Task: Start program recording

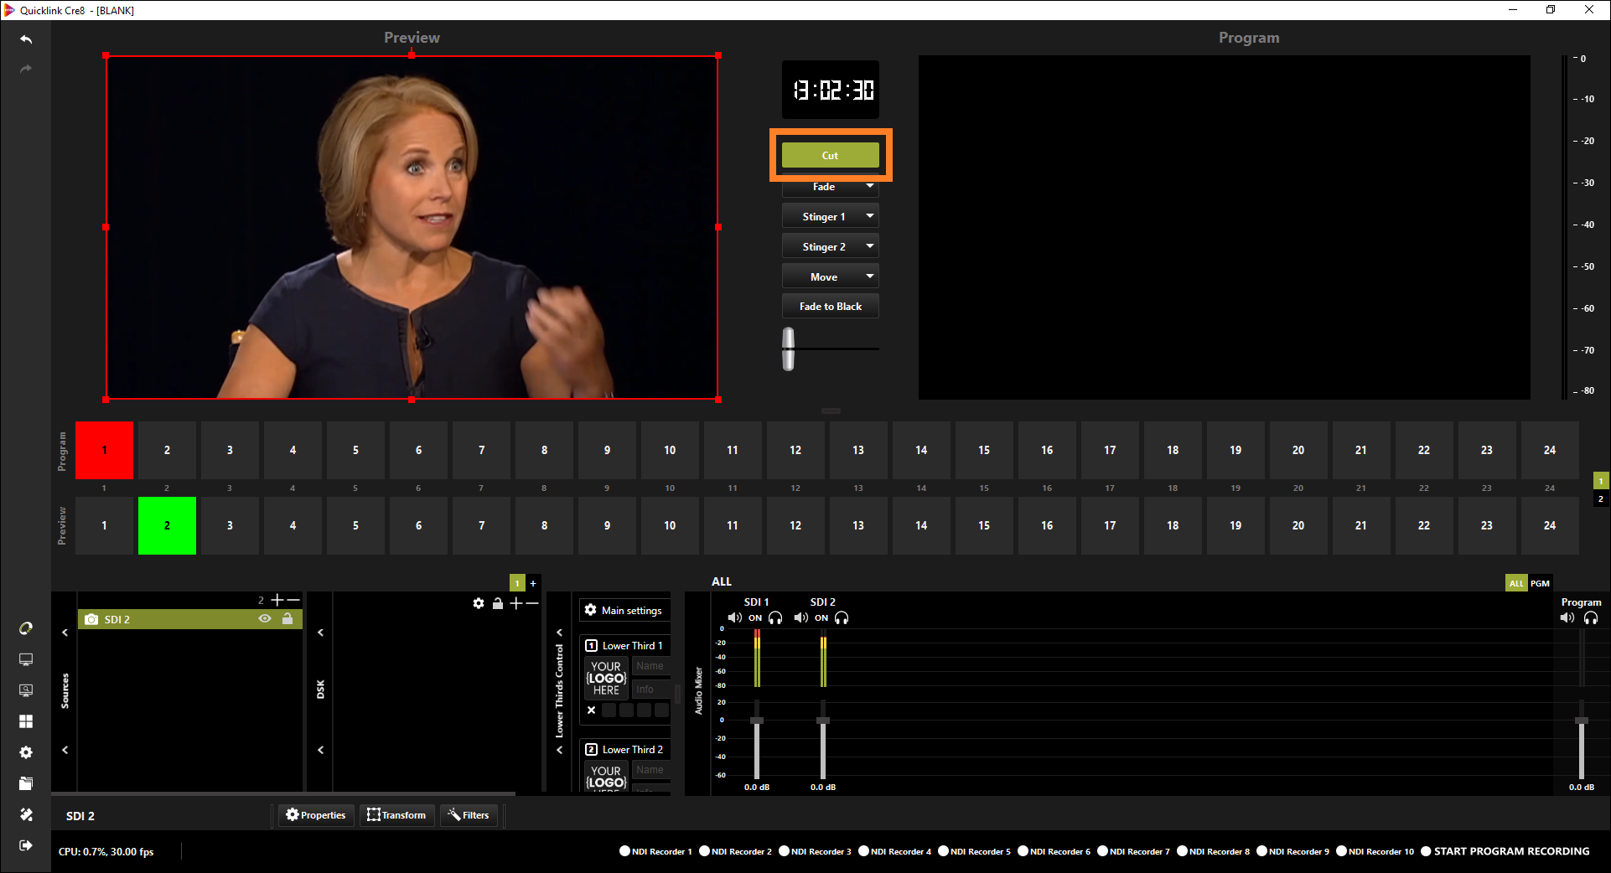Action: pos(1505,851)
